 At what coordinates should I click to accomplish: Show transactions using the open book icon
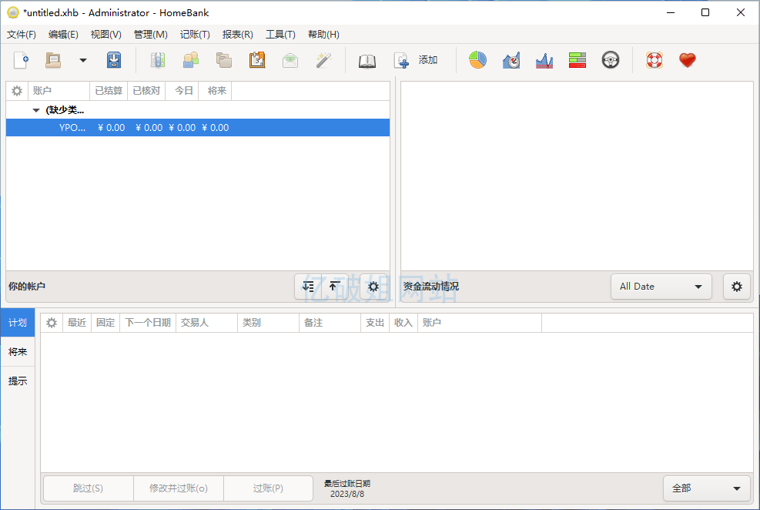(367, 60)
